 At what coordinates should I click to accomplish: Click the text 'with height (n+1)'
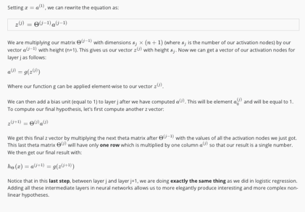(x=58, y=50)
